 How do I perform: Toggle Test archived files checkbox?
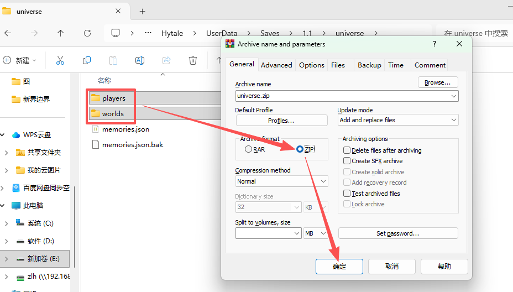(x=347, y=194)
